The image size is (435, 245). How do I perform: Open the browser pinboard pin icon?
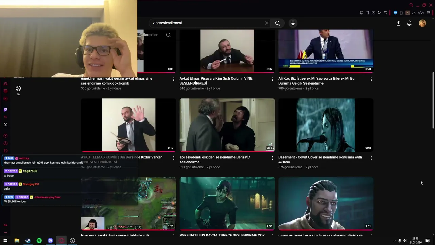coord(361,13)
